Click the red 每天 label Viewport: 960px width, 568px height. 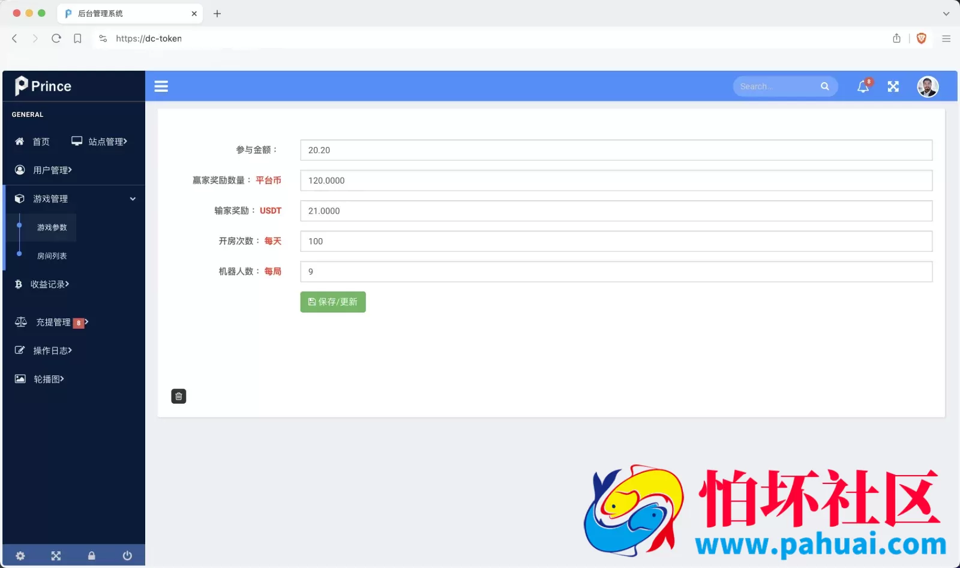[x=273, y=241]
